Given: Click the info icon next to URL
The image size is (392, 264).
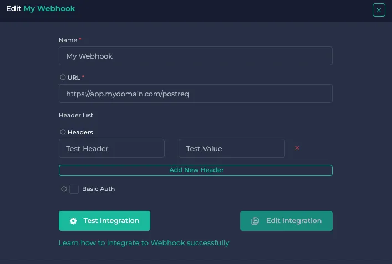Looking at the screenshot, I should (x=63, y=77).
